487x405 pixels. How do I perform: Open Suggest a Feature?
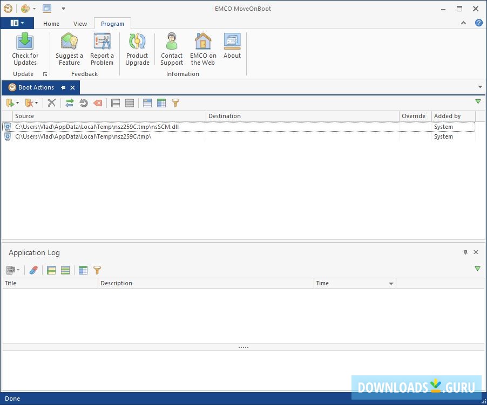[x=69, y=49]
